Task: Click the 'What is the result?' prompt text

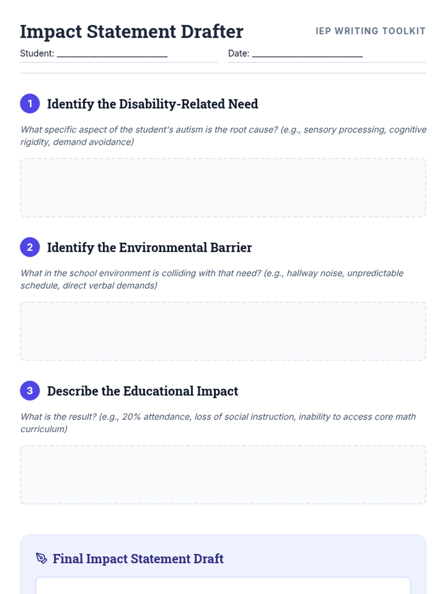Action: pyautogui.click(x=218, y=423)
